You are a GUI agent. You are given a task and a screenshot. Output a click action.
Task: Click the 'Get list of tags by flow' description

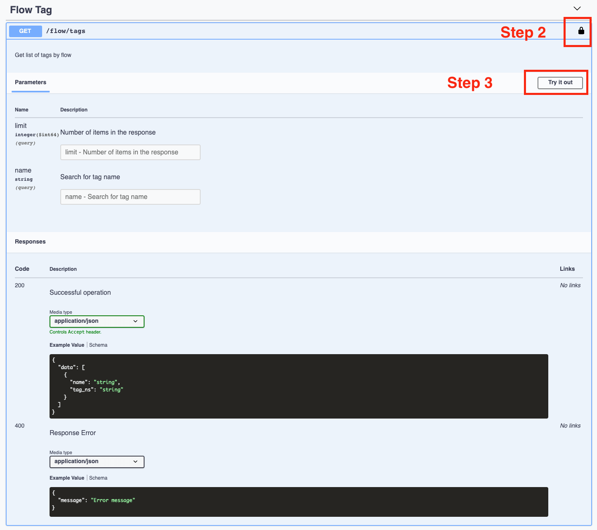coord(43,55)
